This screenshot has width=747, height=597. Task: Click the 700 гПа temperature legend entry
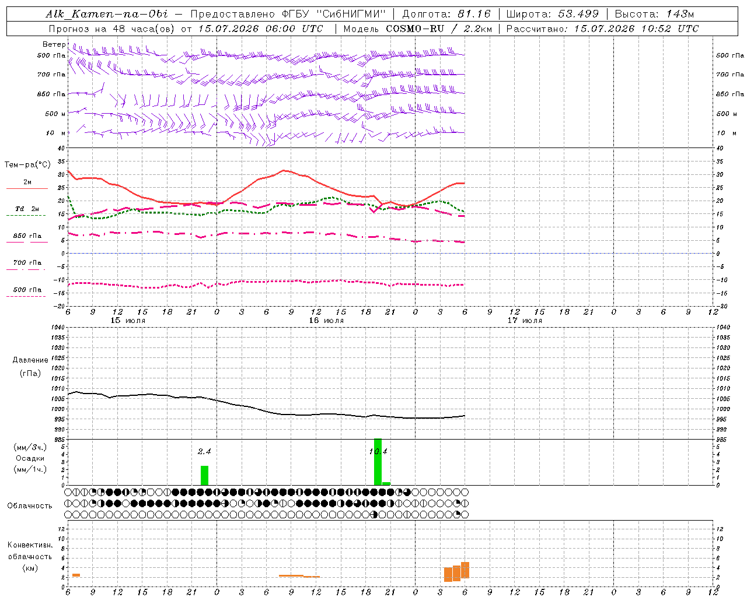pos(27,265)
